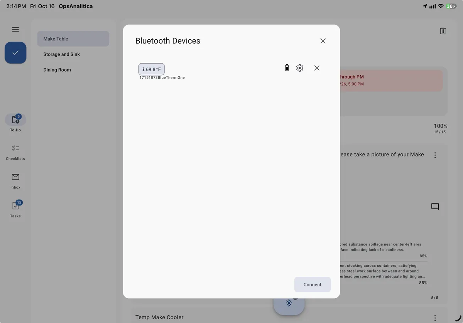463x323 pixels.
Task: Tap the location arrow in the status bar
Action: coord(425,6)
